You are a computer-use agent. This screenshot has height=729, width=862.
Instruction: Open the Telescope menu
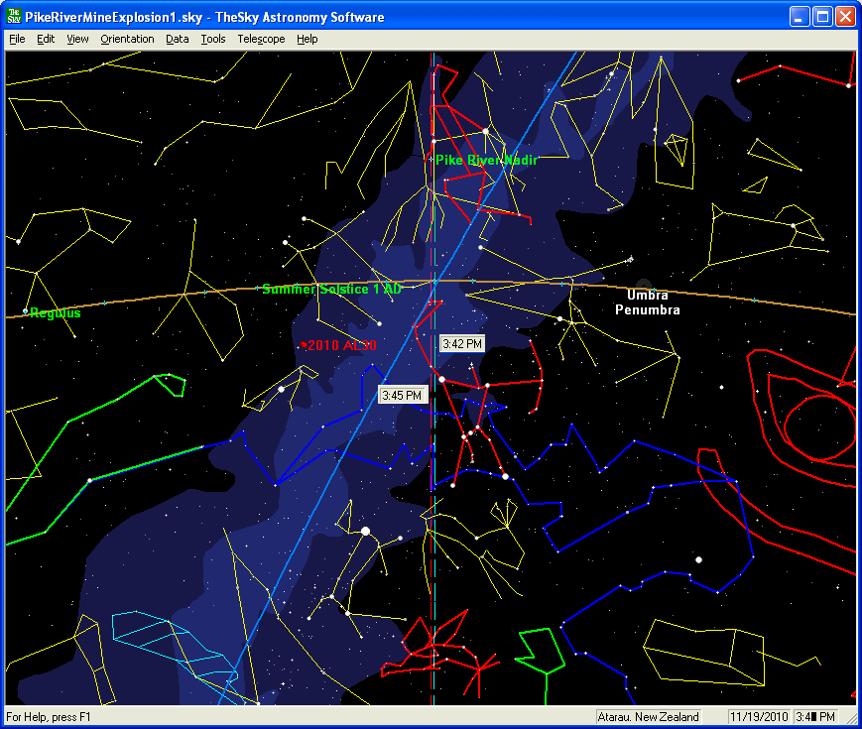261,39
